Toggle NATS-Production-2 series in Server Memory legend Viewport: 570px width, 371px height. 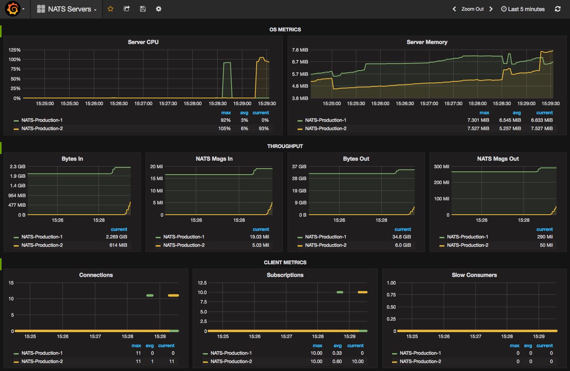(326, 129)
